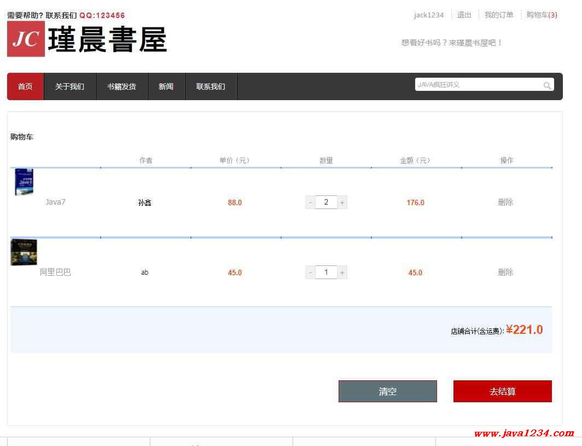Screen dimensions: 582x446
Task: Go to 首页 navigation tab
Action: (25, 86)
